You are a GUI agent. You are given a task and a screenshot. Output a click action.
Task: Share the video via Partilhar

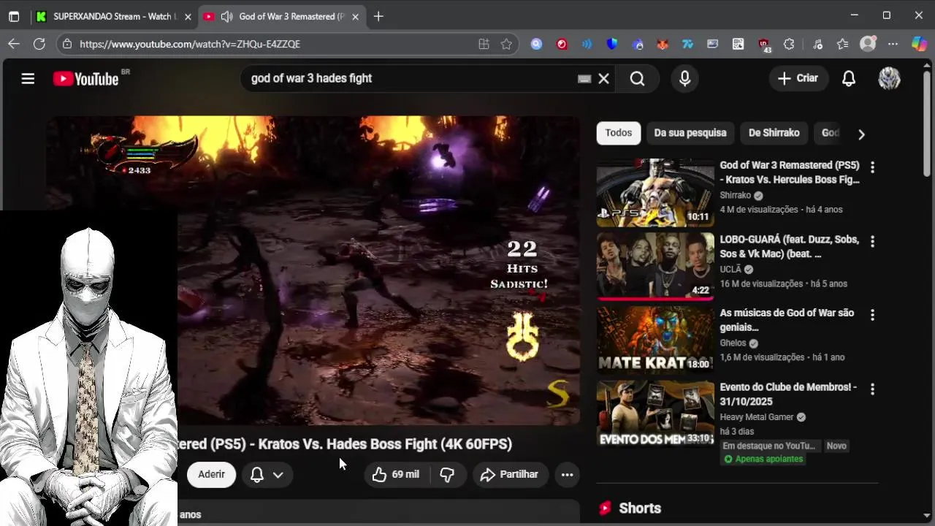click(x=510, y=474)
